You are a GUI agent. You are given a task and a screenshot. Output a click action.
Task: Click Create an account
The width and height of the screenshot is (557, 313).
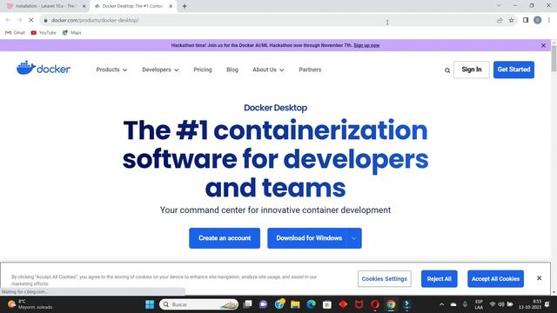(225, 238)
